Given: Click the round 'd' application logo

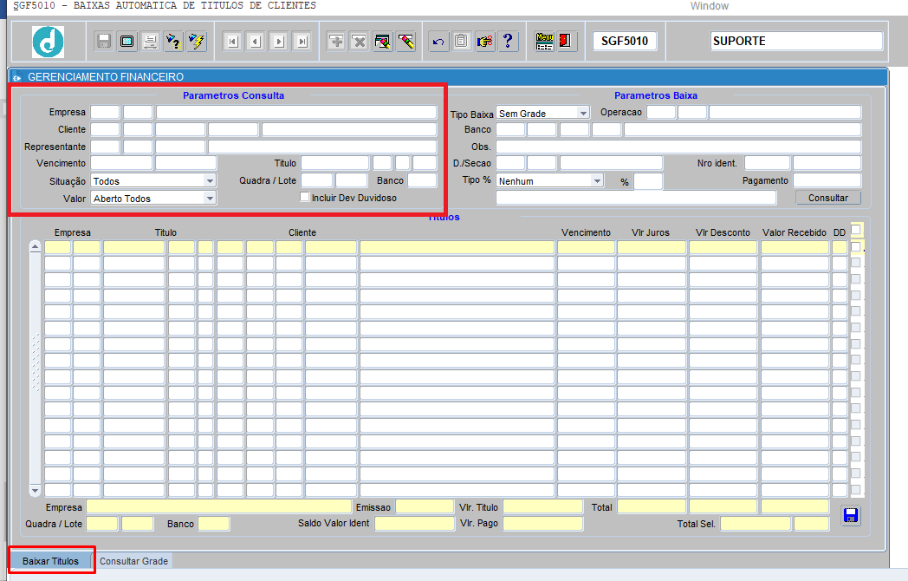Looking at the screenshot, I should click(x=48, y=42).
